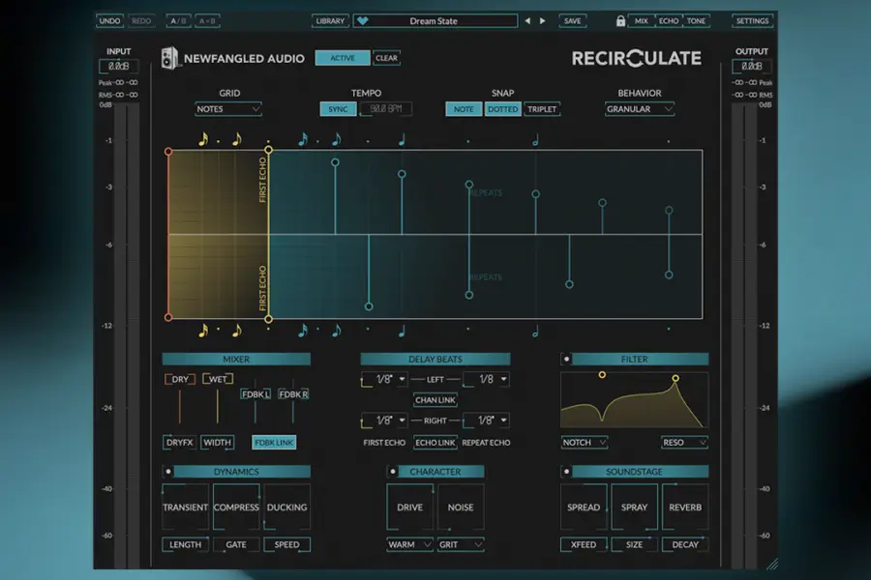Toggle the padlock lock icon
The width and height of the screenshot is (871, 580).
pyautogui.click(x=620, y=21)
